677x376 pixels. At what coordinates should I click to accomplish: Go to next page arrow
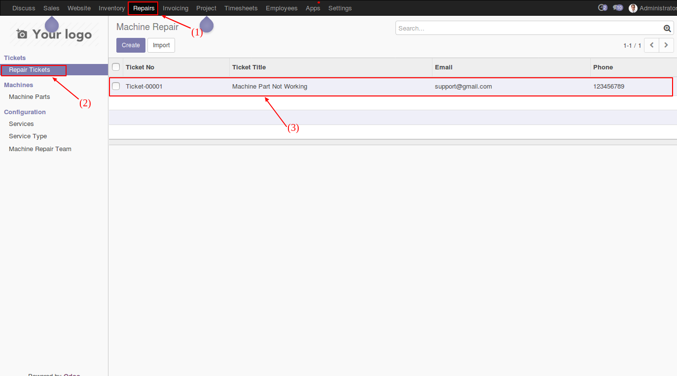click(x=666, y=45)
